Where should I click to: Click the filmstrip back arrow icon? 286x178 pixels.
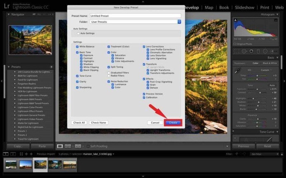pyautogui.click(x=26, y=154)
